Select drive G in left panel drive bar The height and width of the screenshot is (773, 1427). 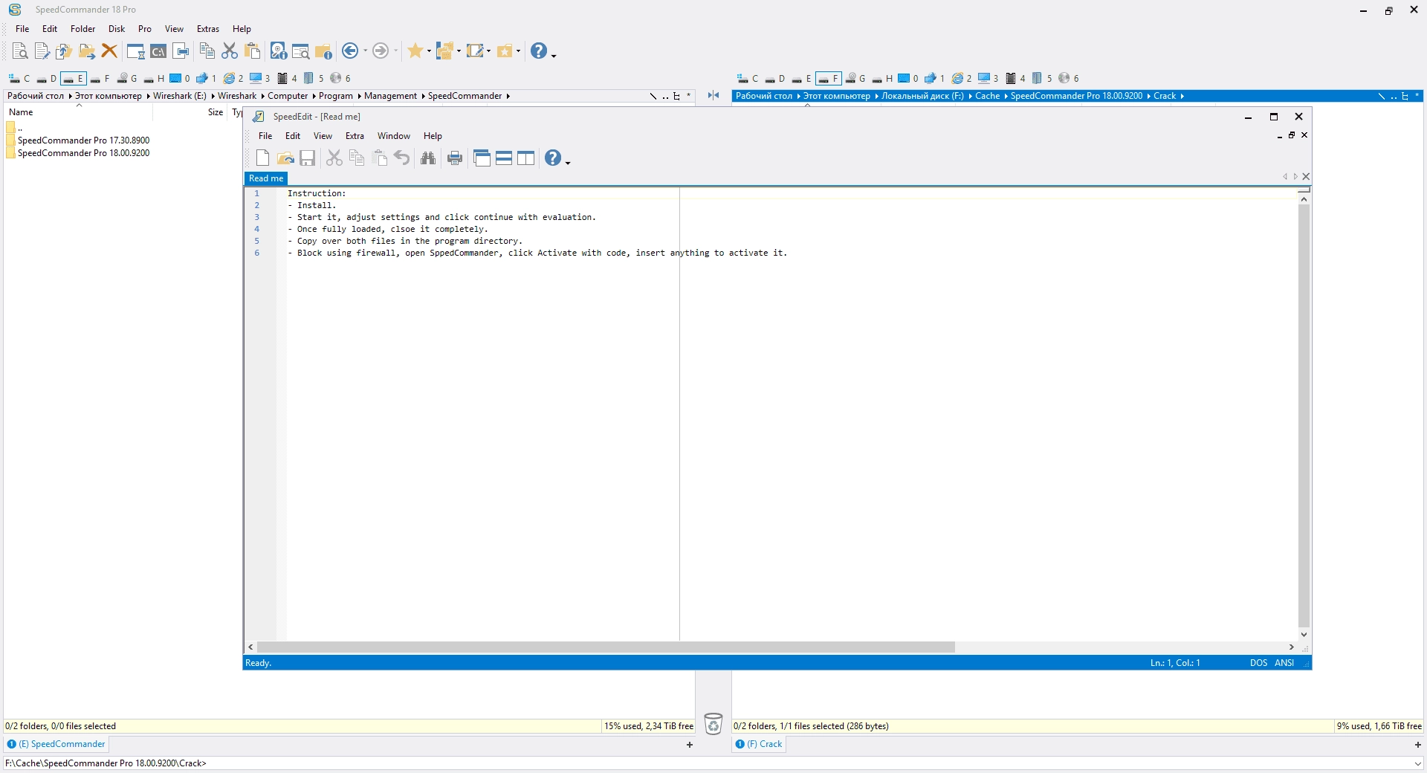pos(126,78)
